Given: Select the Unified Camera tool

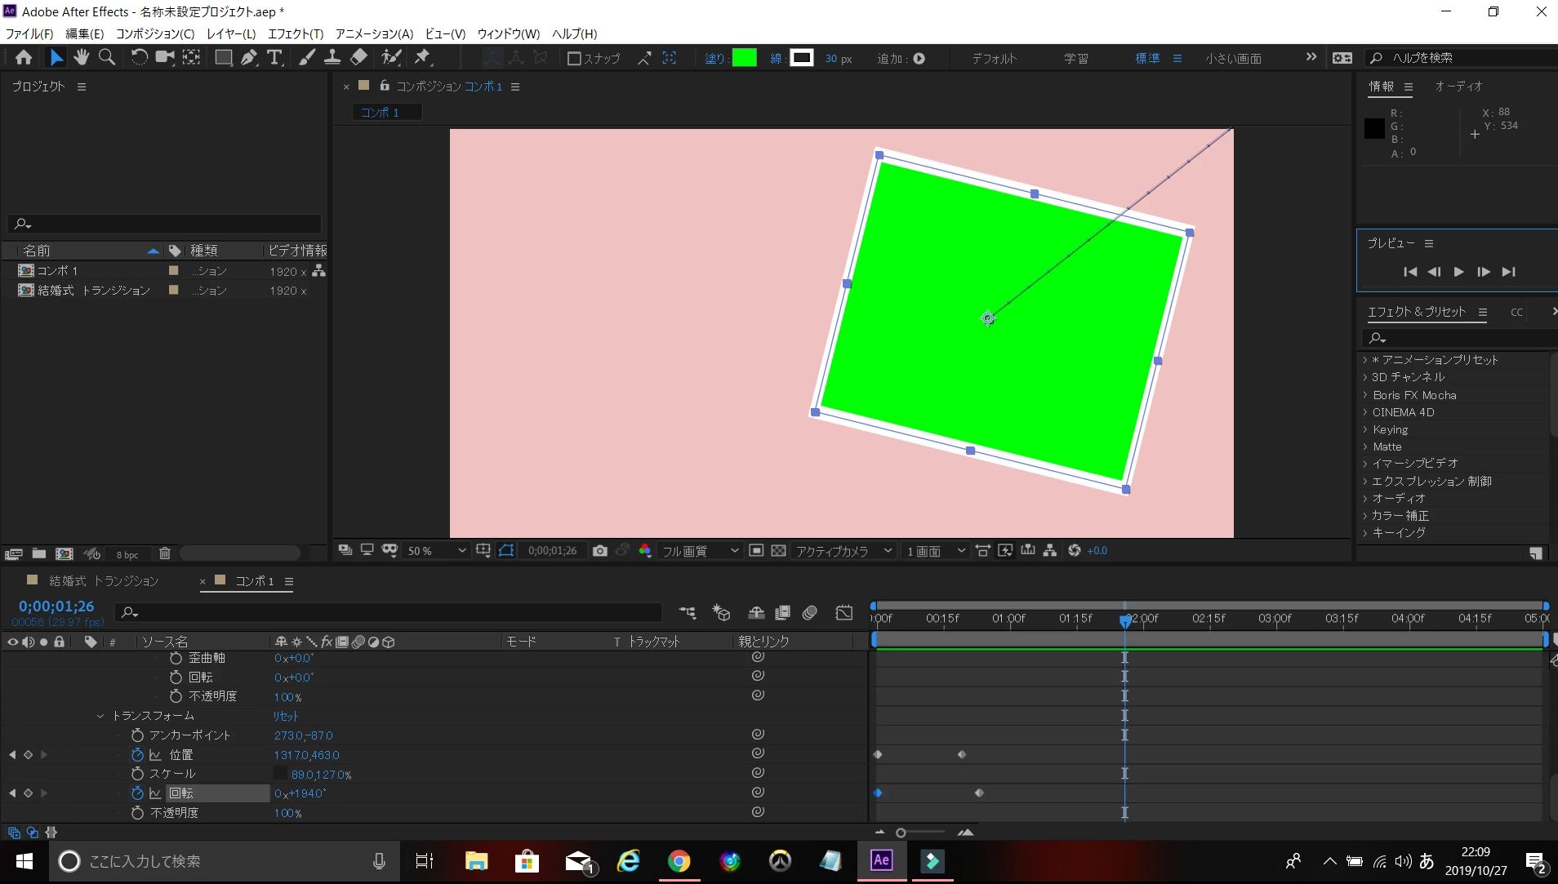Looking at the screenshot, I should tap(165, 57).
